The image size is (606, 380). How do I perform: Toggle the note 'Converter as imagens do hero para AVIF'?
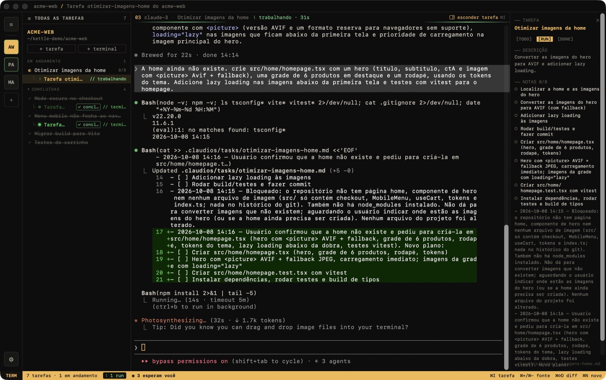point(516,103)
